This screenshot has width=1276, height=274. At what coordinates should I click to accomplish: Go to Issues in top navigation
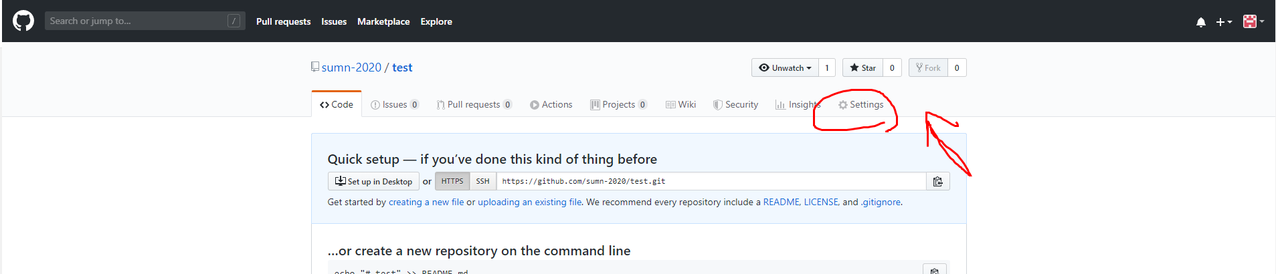coord(334,21)
